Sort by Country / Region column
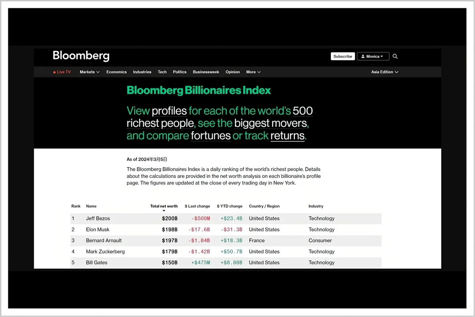 pyautogui.click(x=264, y=206)
